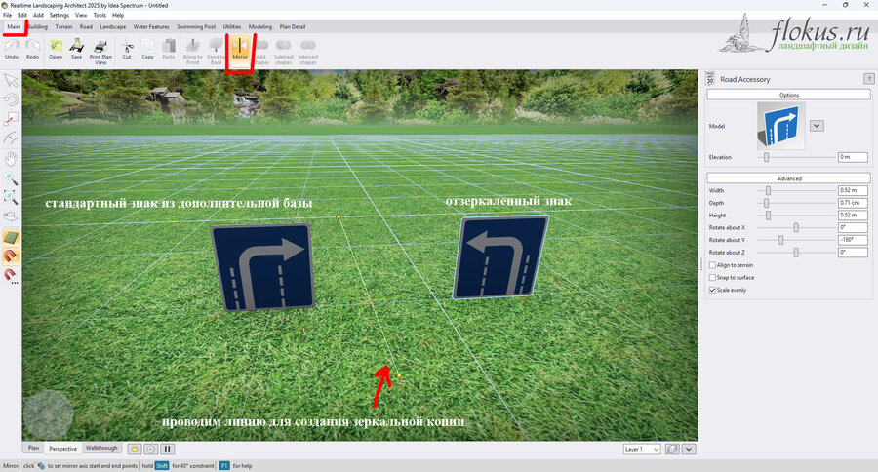
Task: Click the Subtract shapes icon
Action: click(284, 52)
